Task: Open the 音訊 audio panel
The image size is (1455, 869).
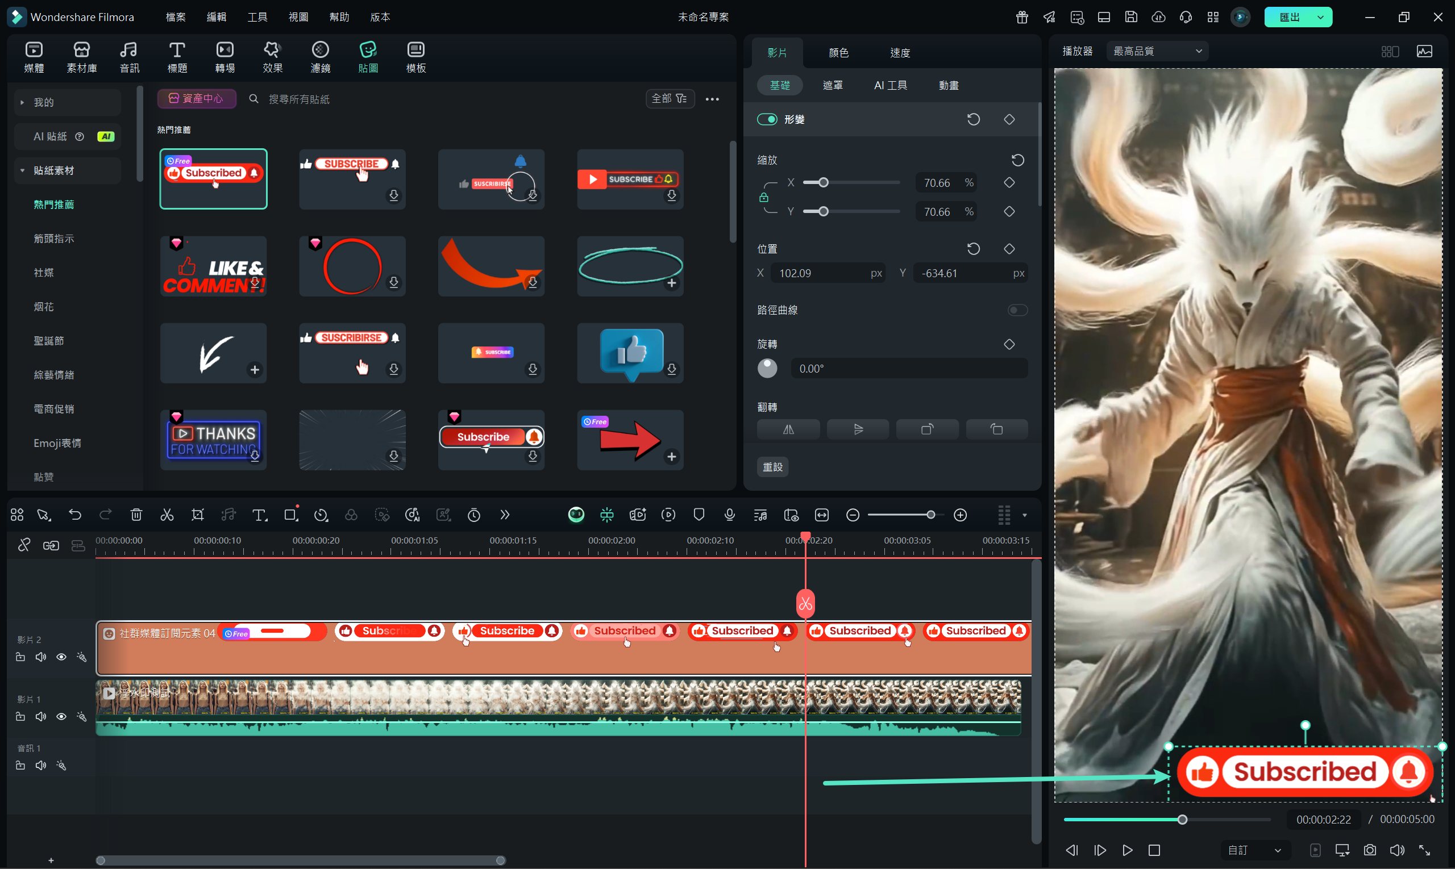Action: pos(130,57)
